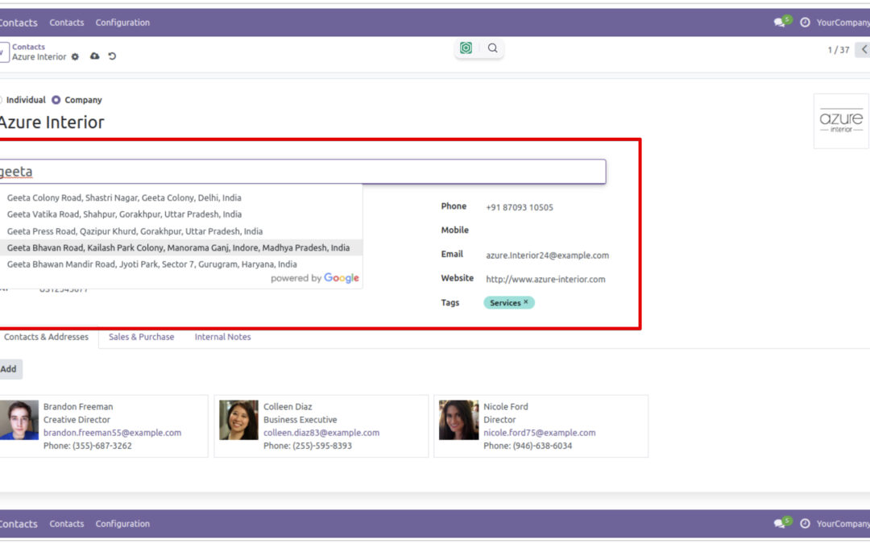Open the Nicole Ford contact card name
This screenshot has width=870, height=544.
click(505, 406)
